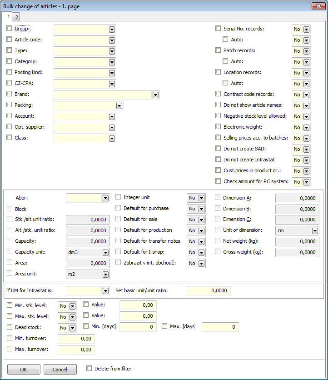The height and width of the screenshot is (380, 328).
Task: Check the Block checkbox
Action: (x=10, y=209)
